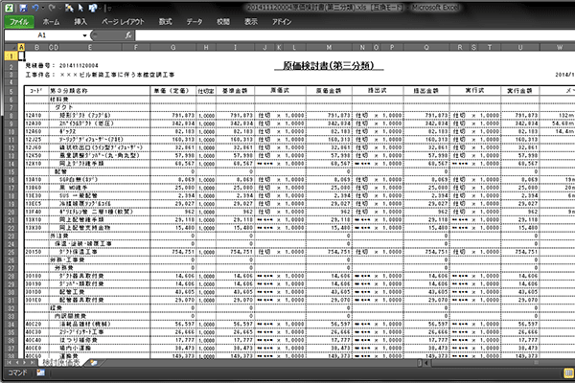This screenshot has height=383, width=575.
Task: Click the horizontal scrollbar left arrow
Action: (x=426, y=363)
